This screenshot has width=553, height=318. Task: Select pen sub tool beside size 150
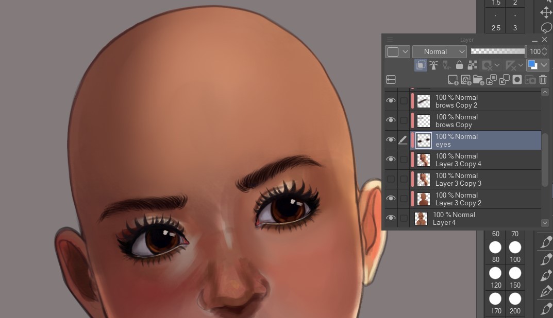(546, 275)
